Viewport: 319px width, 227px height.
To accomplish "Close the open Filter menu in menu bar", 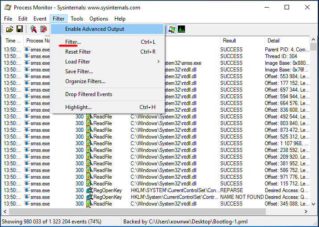I will pyautogui.click(x=59, y=19).
